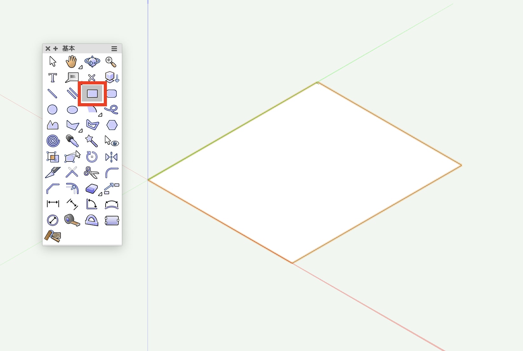The width and height of the screenshot is (523, 351).
Task: Select the Pan hand tool
Action: coord(71,62)
